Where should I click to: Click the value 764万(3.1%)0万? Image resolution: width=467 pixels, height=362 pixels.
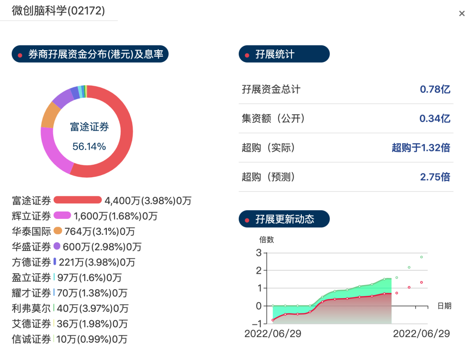(100, 231)
